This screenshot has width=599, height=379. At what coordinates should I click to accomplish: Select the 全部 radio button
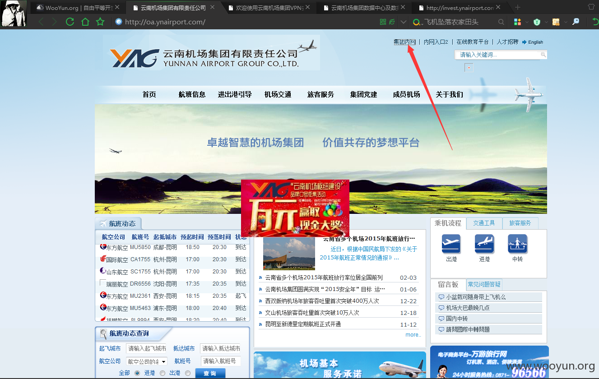137,373
